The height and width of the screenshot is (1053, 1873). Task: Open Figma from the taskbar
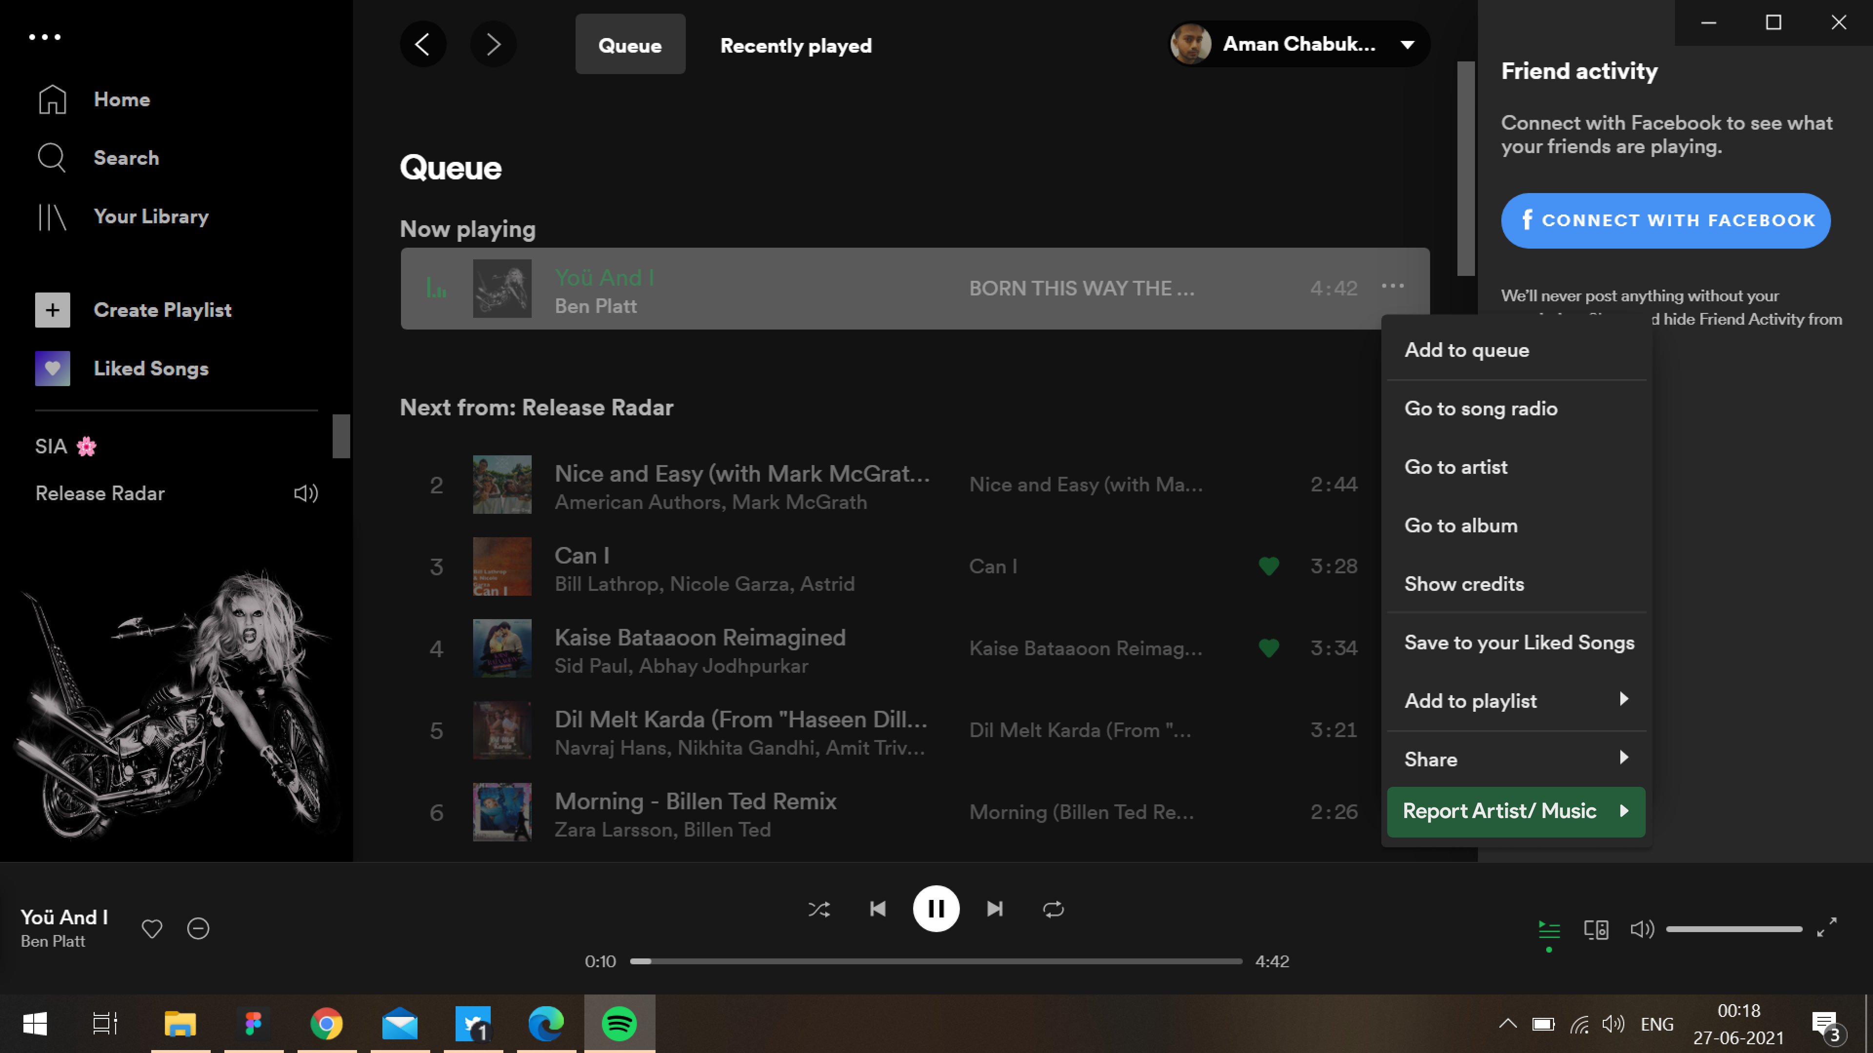[x=254, y=1024]
